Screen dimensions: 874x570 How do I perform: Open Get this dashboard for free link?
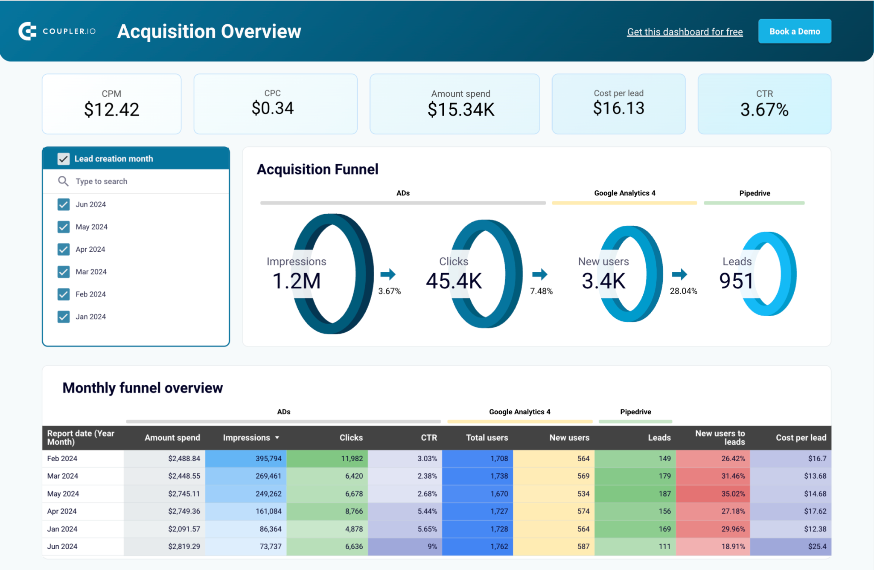685,32
